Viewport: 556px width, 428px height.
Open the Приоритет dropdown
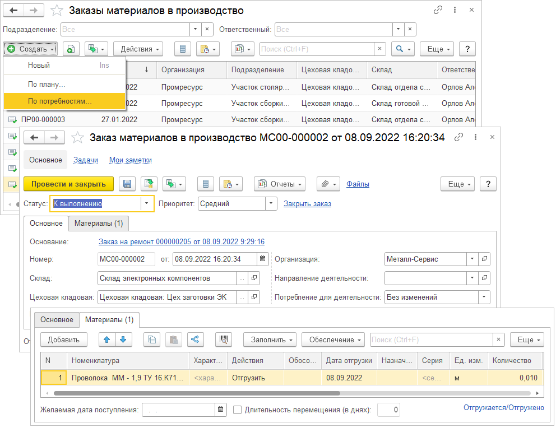click(271, 204)
